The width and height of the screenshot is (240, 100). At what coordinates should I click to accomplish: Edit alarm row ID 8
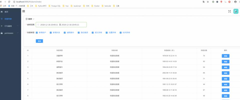click(225, 96)
